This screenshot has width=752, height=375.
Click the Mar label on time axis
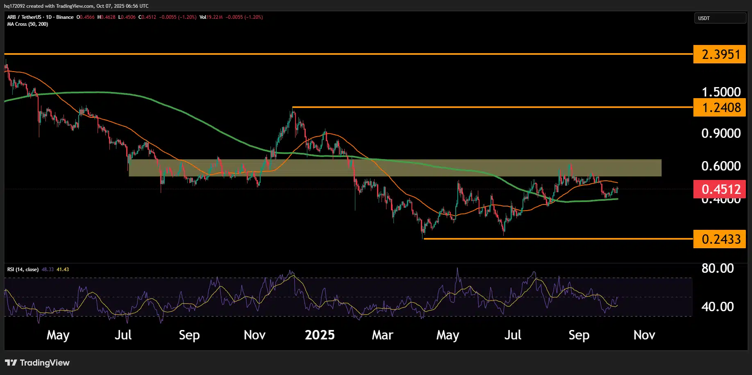(x=382, y=335)
